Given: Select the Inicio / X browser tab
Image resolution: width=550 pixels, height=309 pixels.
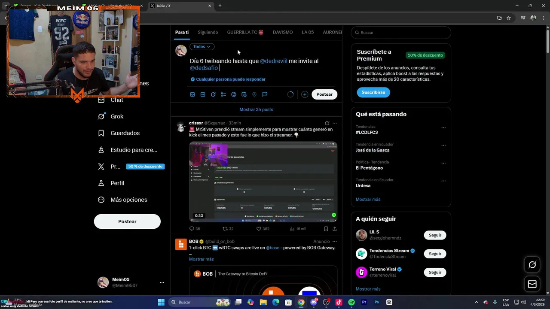Looking at the screenshot, I should click(180, 6).
